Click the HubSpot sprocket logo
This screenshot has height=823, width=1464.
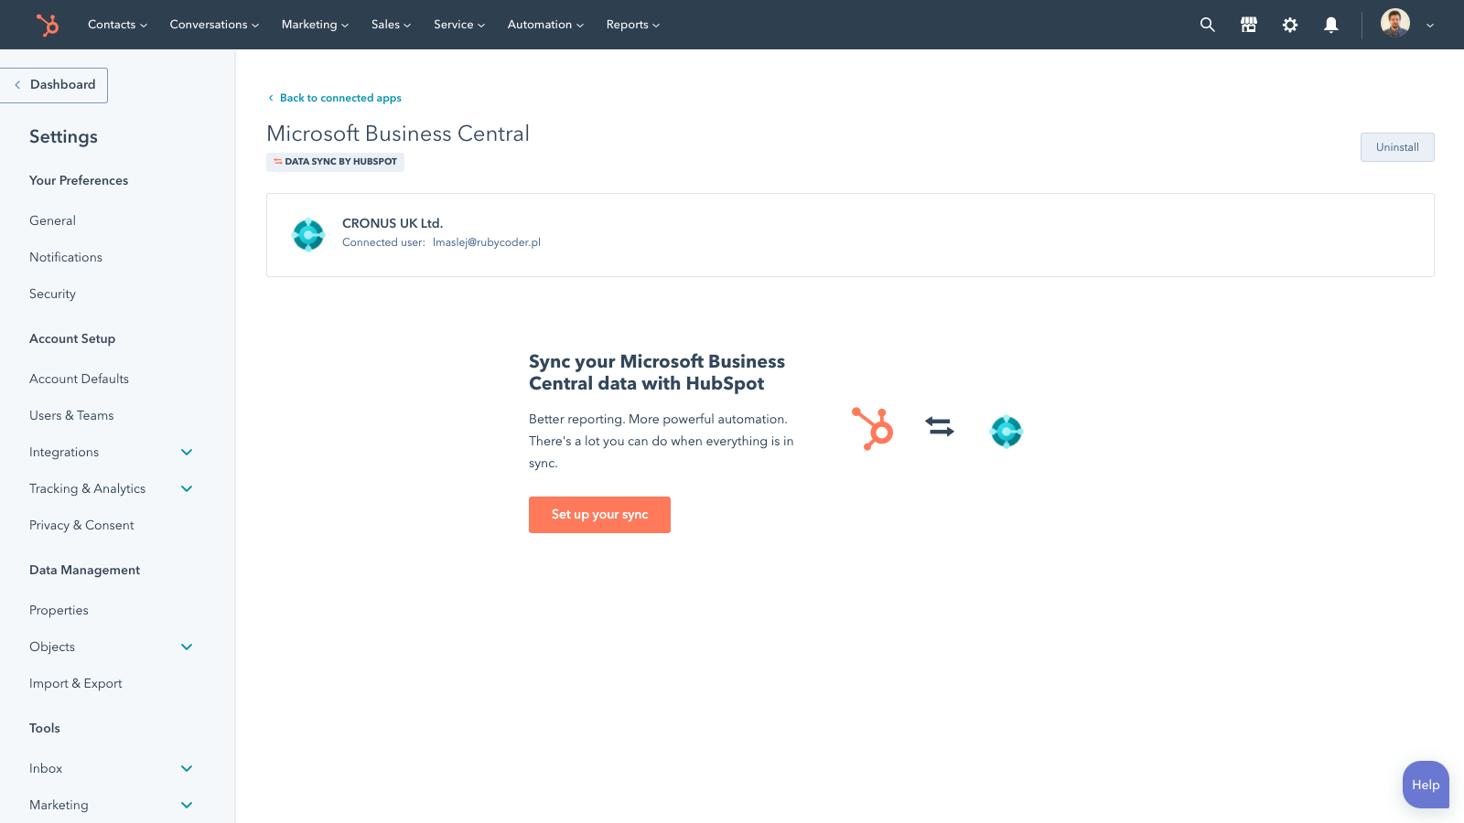pos(47,25)
